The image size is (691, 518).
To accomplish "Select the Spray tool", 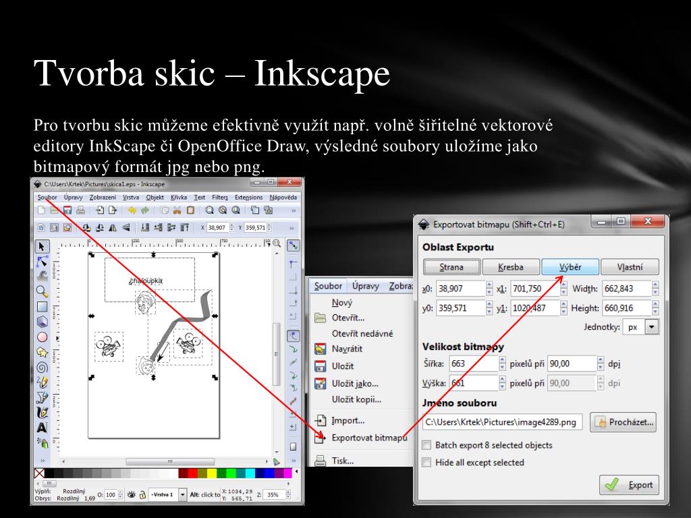I will tap(42, 442).
